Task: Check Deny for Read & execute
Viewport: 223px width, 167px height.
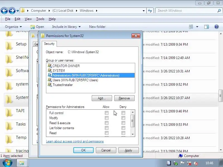Action: 123,123
